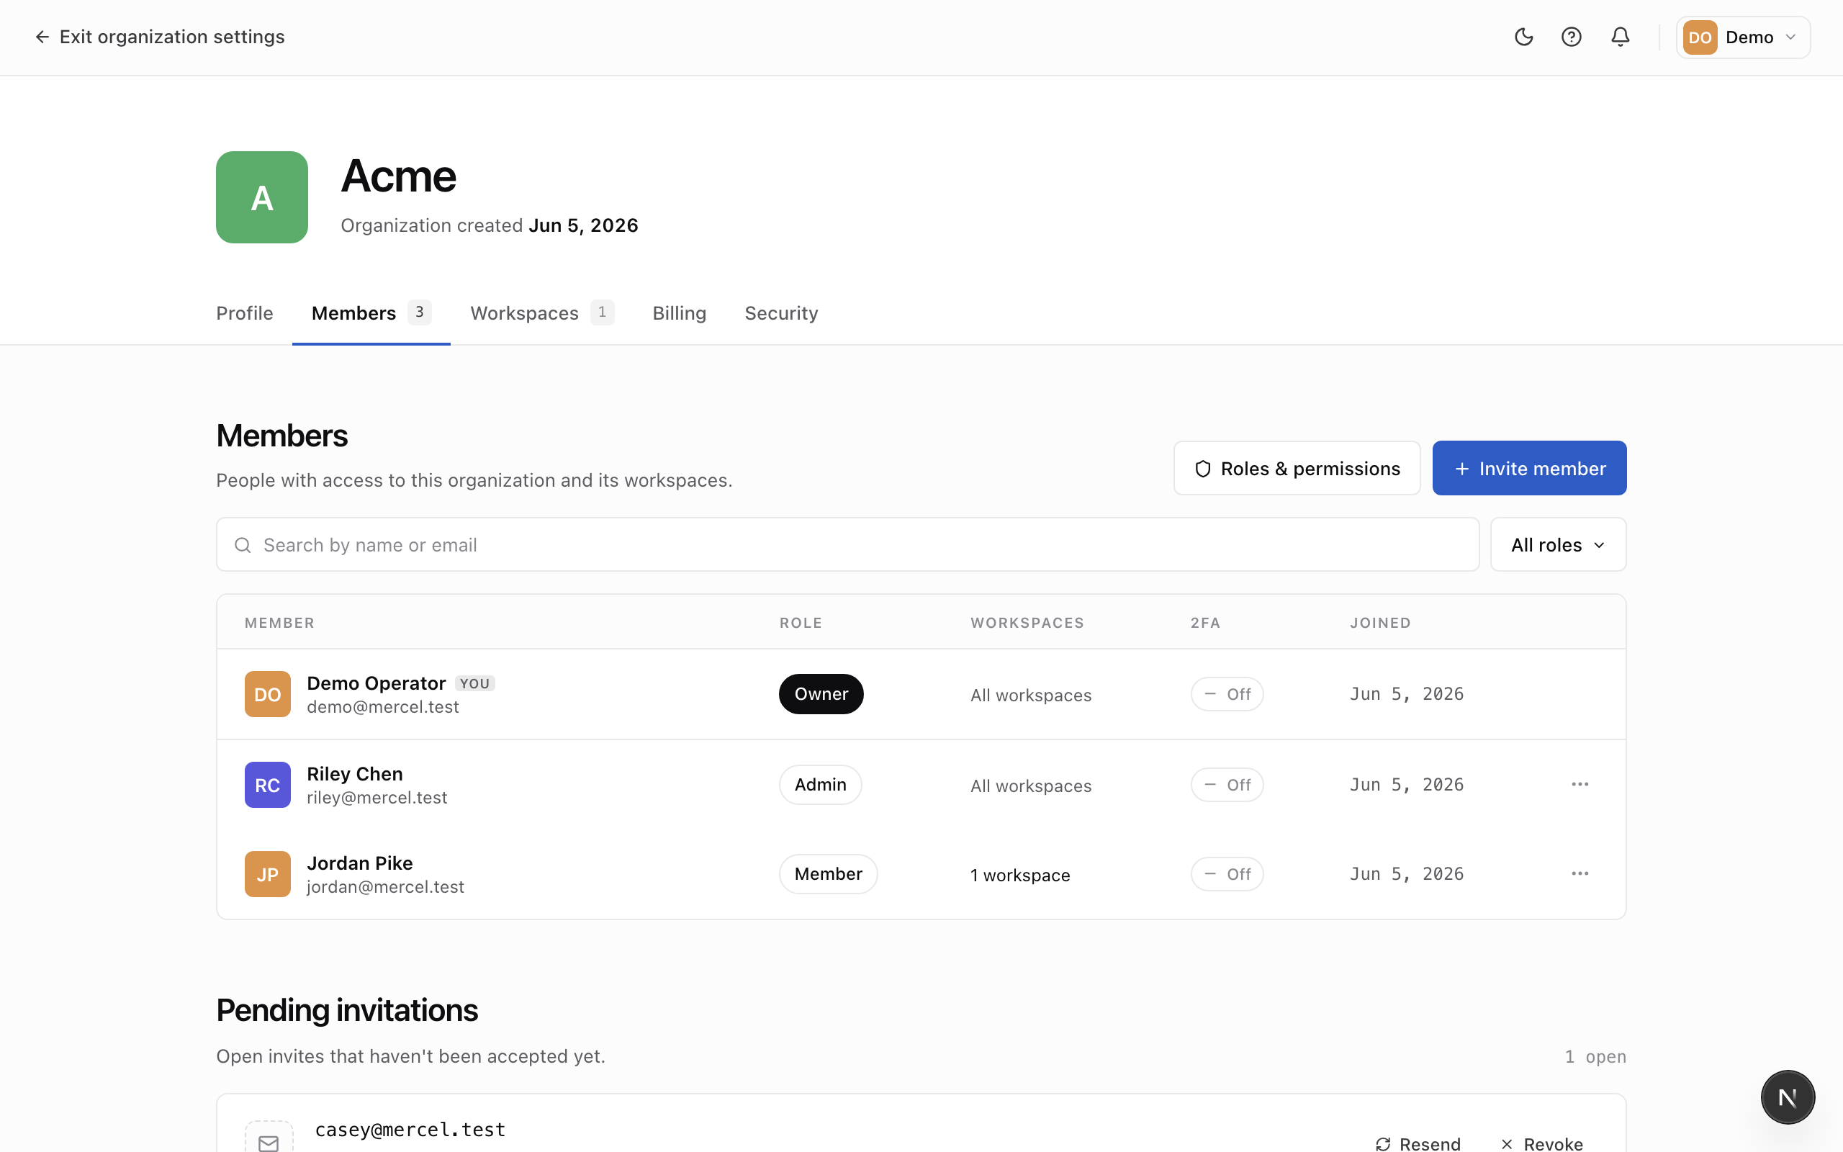Click the envelope icon for casey's invitation

[x=268, y=1139]
